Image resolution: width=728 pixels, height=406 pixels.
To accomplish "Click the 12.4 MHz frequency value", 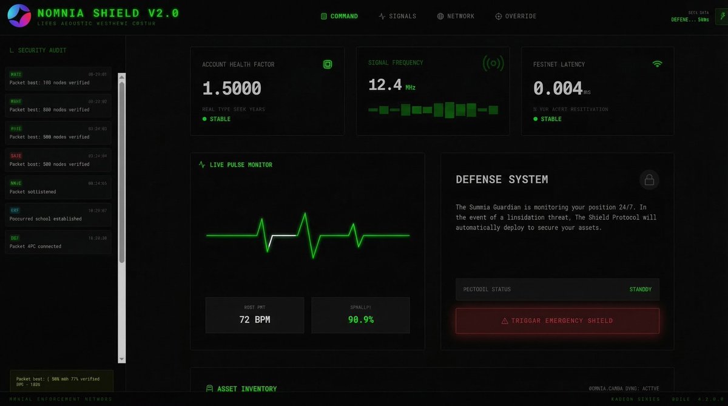I will point(392,85).
